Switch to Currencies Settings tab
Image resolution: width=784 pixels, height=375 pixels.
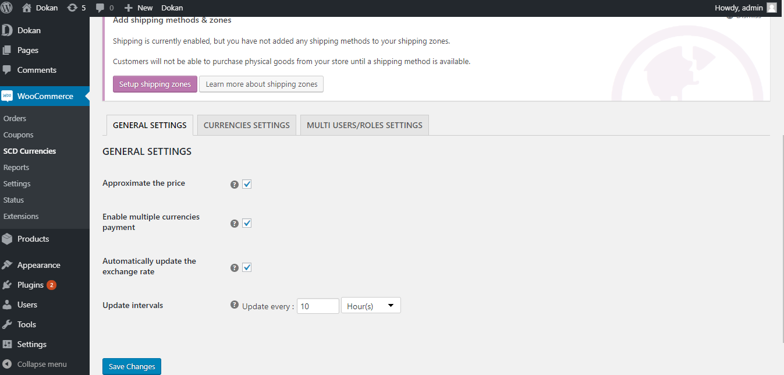coord(247,125)
